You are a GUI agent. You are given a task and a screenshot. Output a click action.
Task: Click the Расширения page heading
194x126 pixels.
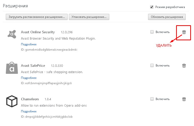[x=15, y=6]
